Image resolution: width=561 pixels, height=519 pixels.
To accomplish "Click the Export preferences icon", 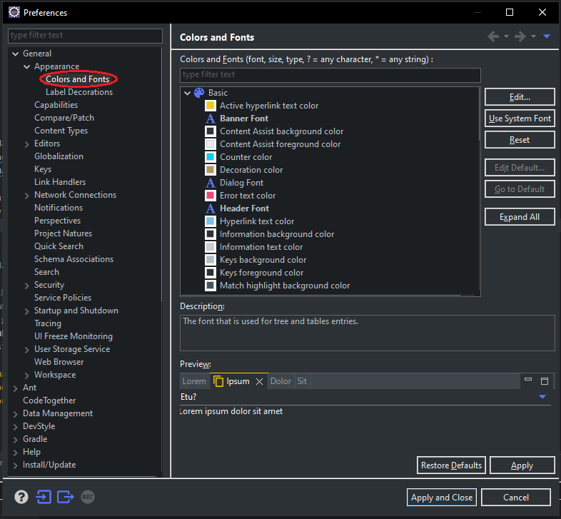I will point(66,497).
